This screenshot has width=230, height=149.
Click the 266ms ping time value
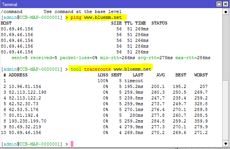click(x=142, y=40)
